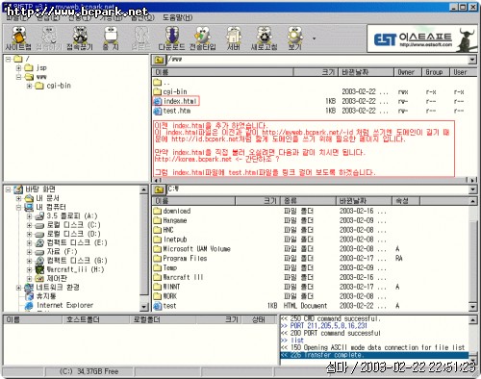
Task: Select 휴지통 recycle bin in local tree
Action: point(40,296)
